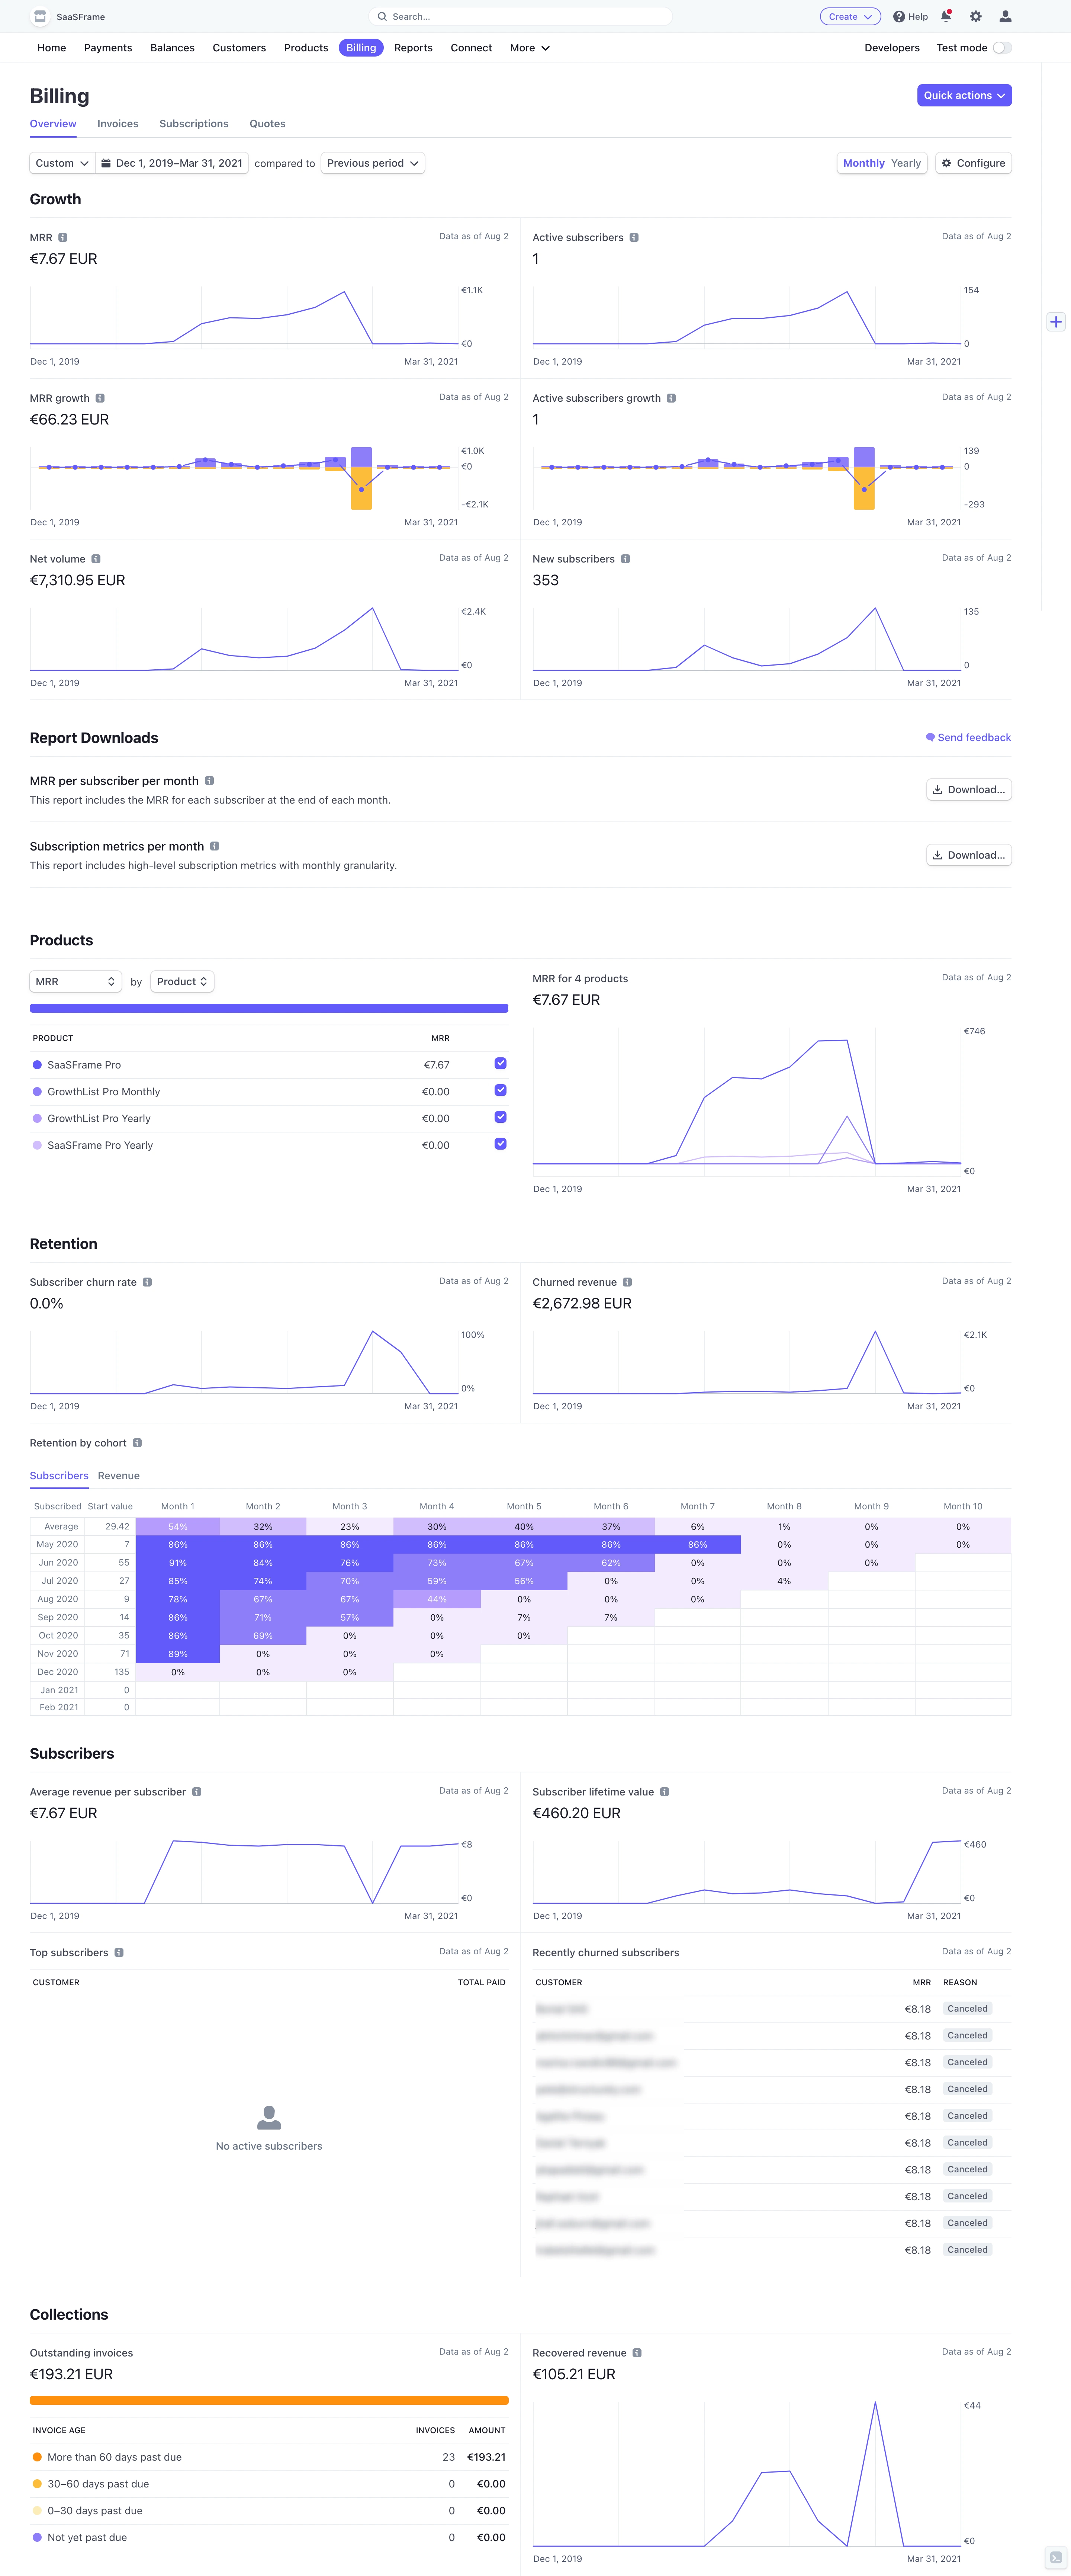Select the Revenue cohort tab

tap(119, 1476)
